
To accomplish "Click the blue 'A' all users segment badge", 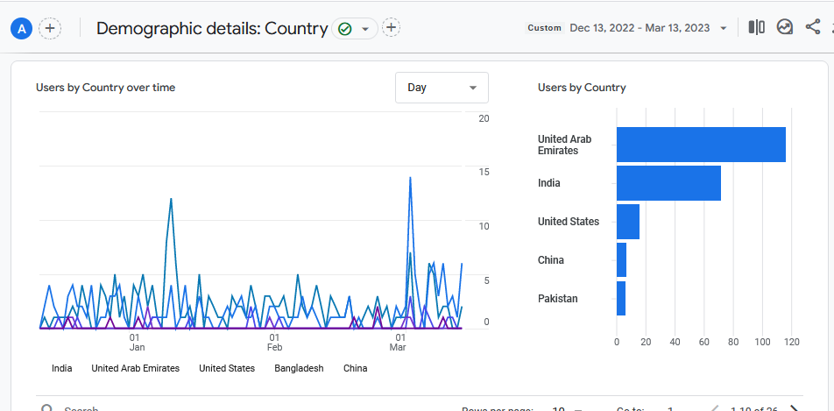I will (21, 29).
